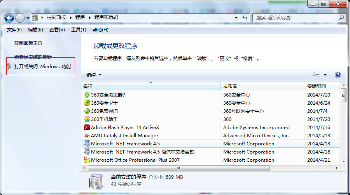Click the Adobe Flash Player icon
The width and height of the screenshot is (350, 195).
[x=87, y=127]
